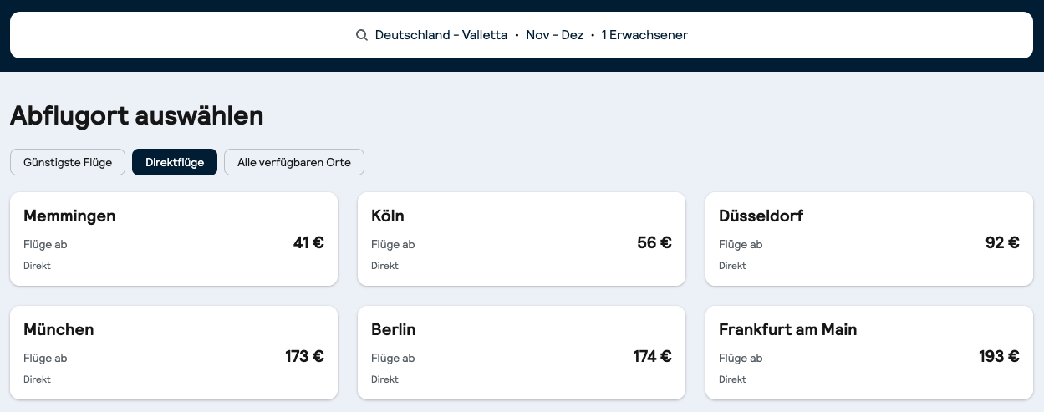This screenshot has height=412, width=1044.
Task: Click the Abflugort auswählen heading
Action: click(136, 116)
